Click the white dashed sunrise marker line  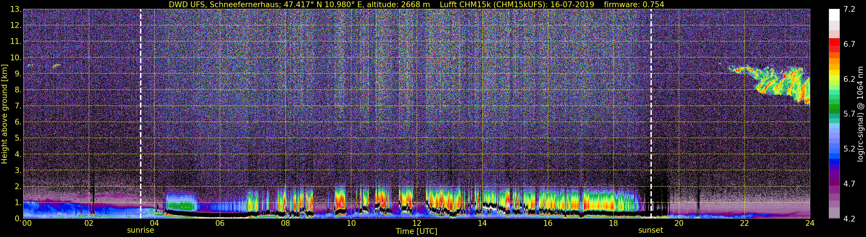point(141,114)
